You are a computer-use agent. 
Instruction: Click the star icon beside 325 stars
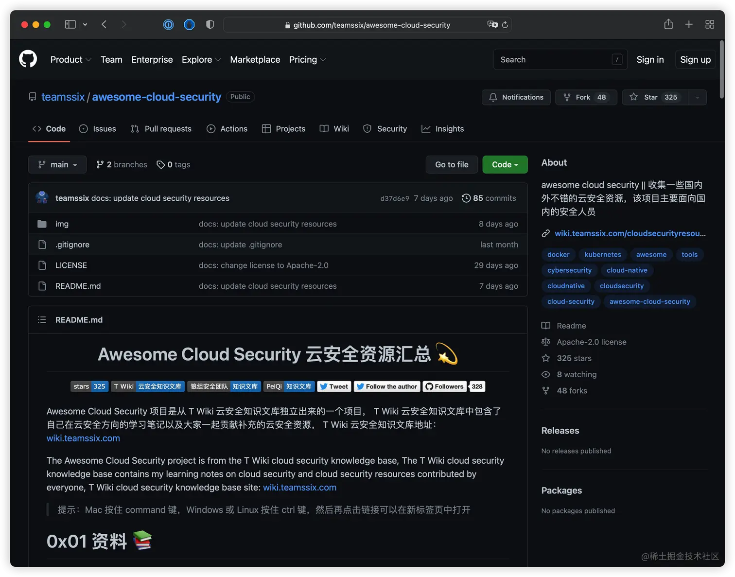point(546,358)
